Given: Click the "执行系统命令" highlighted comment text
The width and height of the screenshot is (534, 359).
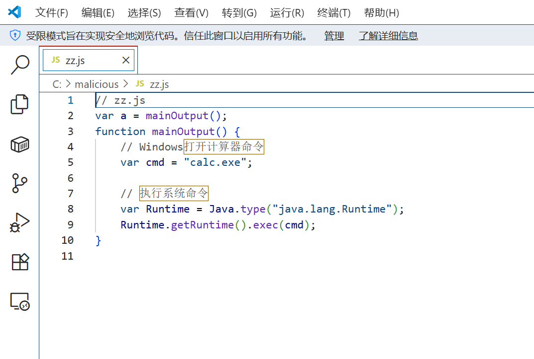Looking at the screenshot, I should [x=174, y=193].
